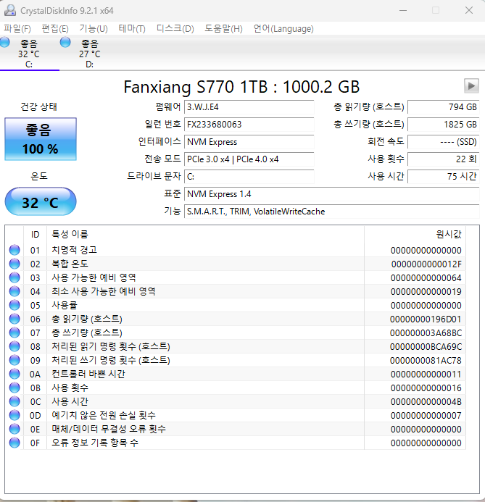This screenshot has height=502, width=485.
Task: Click status orb for attribute 0F 오류 정보 기록
Action: (14, 443)
